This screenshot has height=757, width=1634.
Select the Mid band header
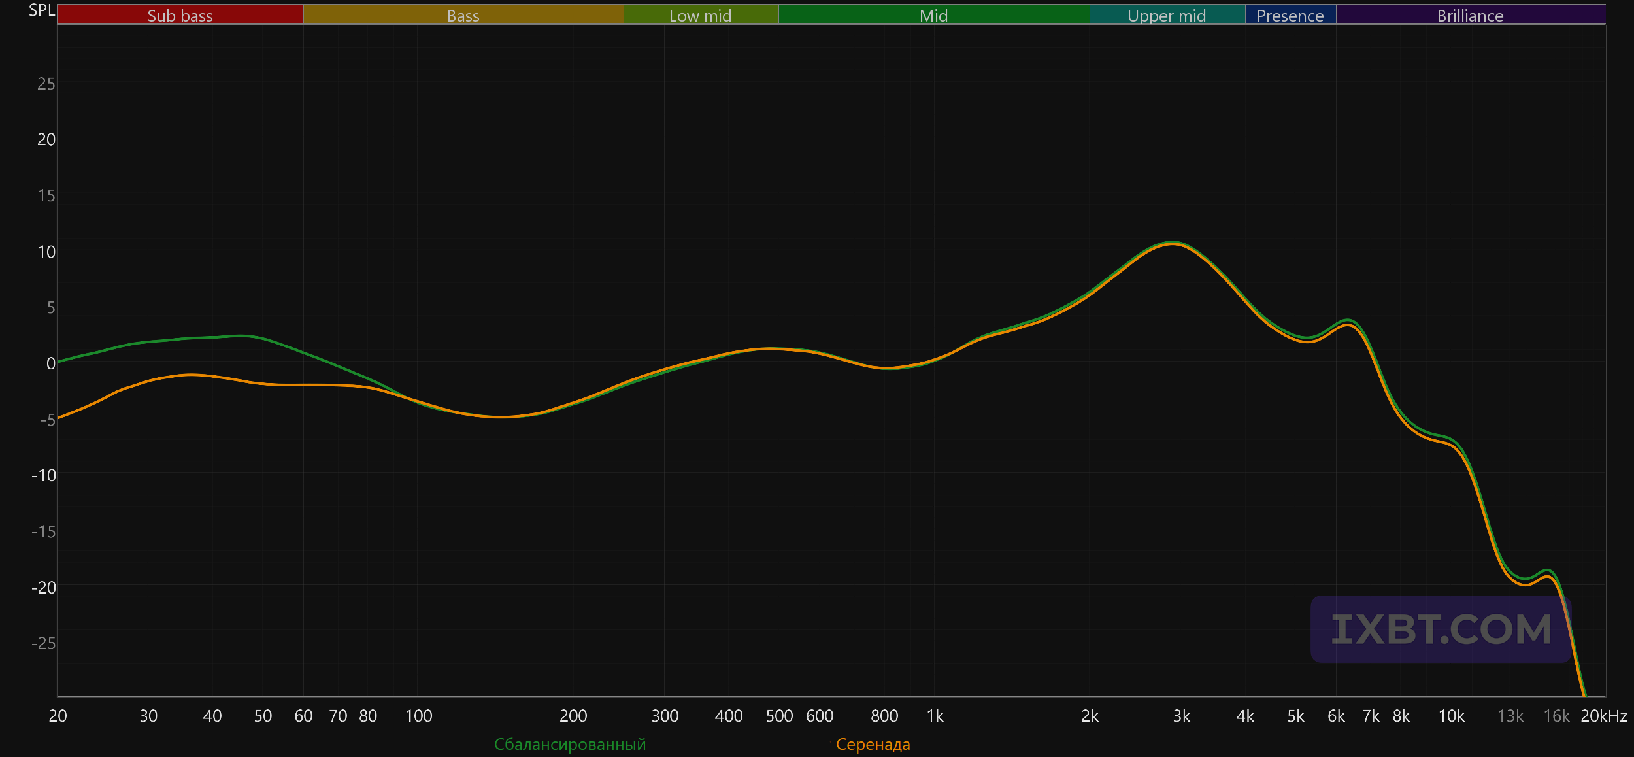pyautogui.click(x=933, y=15)
